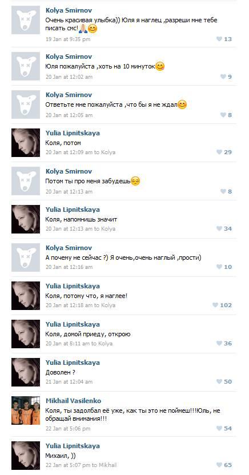Like Mikhail Vasilenko's comment with 54 likes
This screenshot has width=249, height=475.
tap(219, 428)
